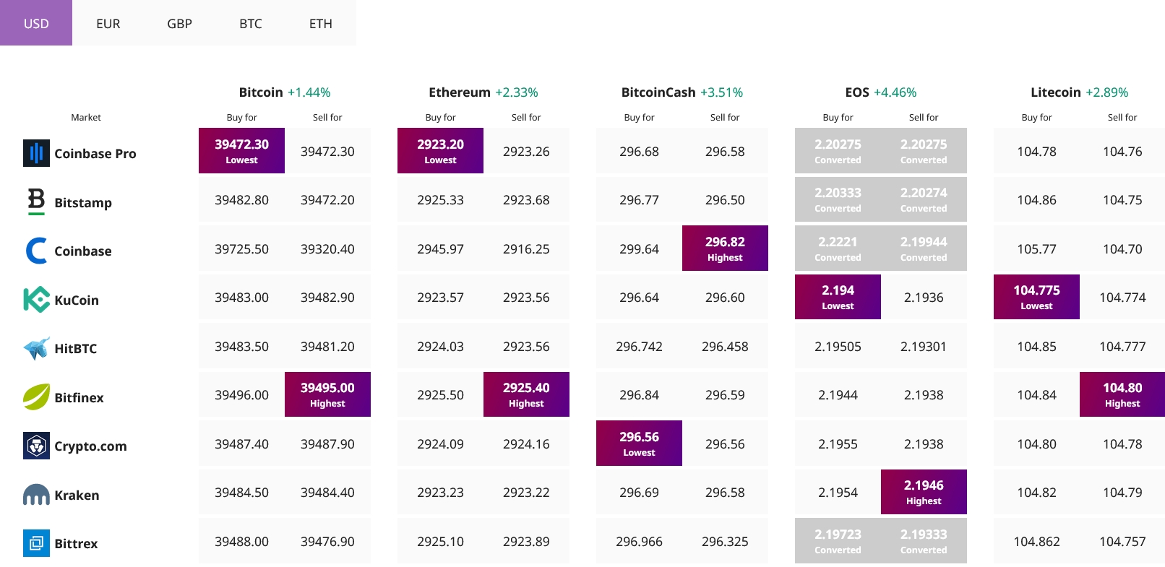Switch to the EUR currency tab

click(x=108, y=23)
